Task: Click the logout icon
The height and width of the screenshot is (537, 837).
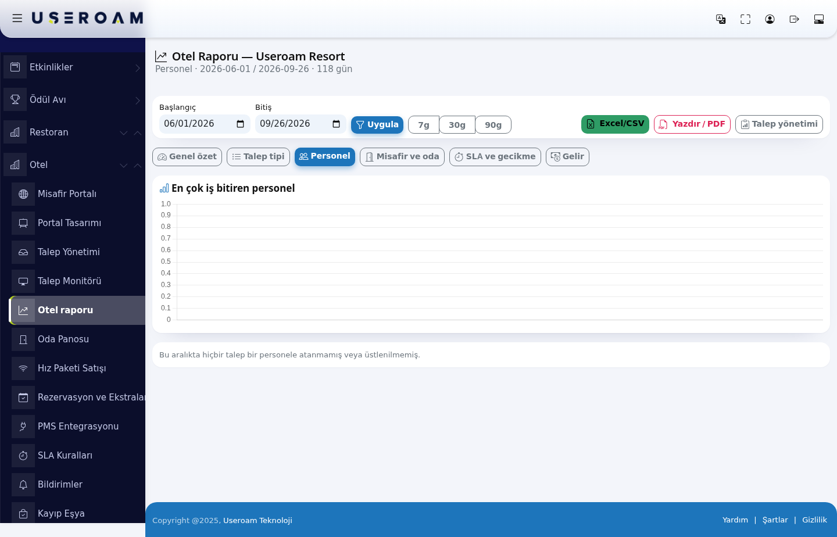Action: pos(794,19)
